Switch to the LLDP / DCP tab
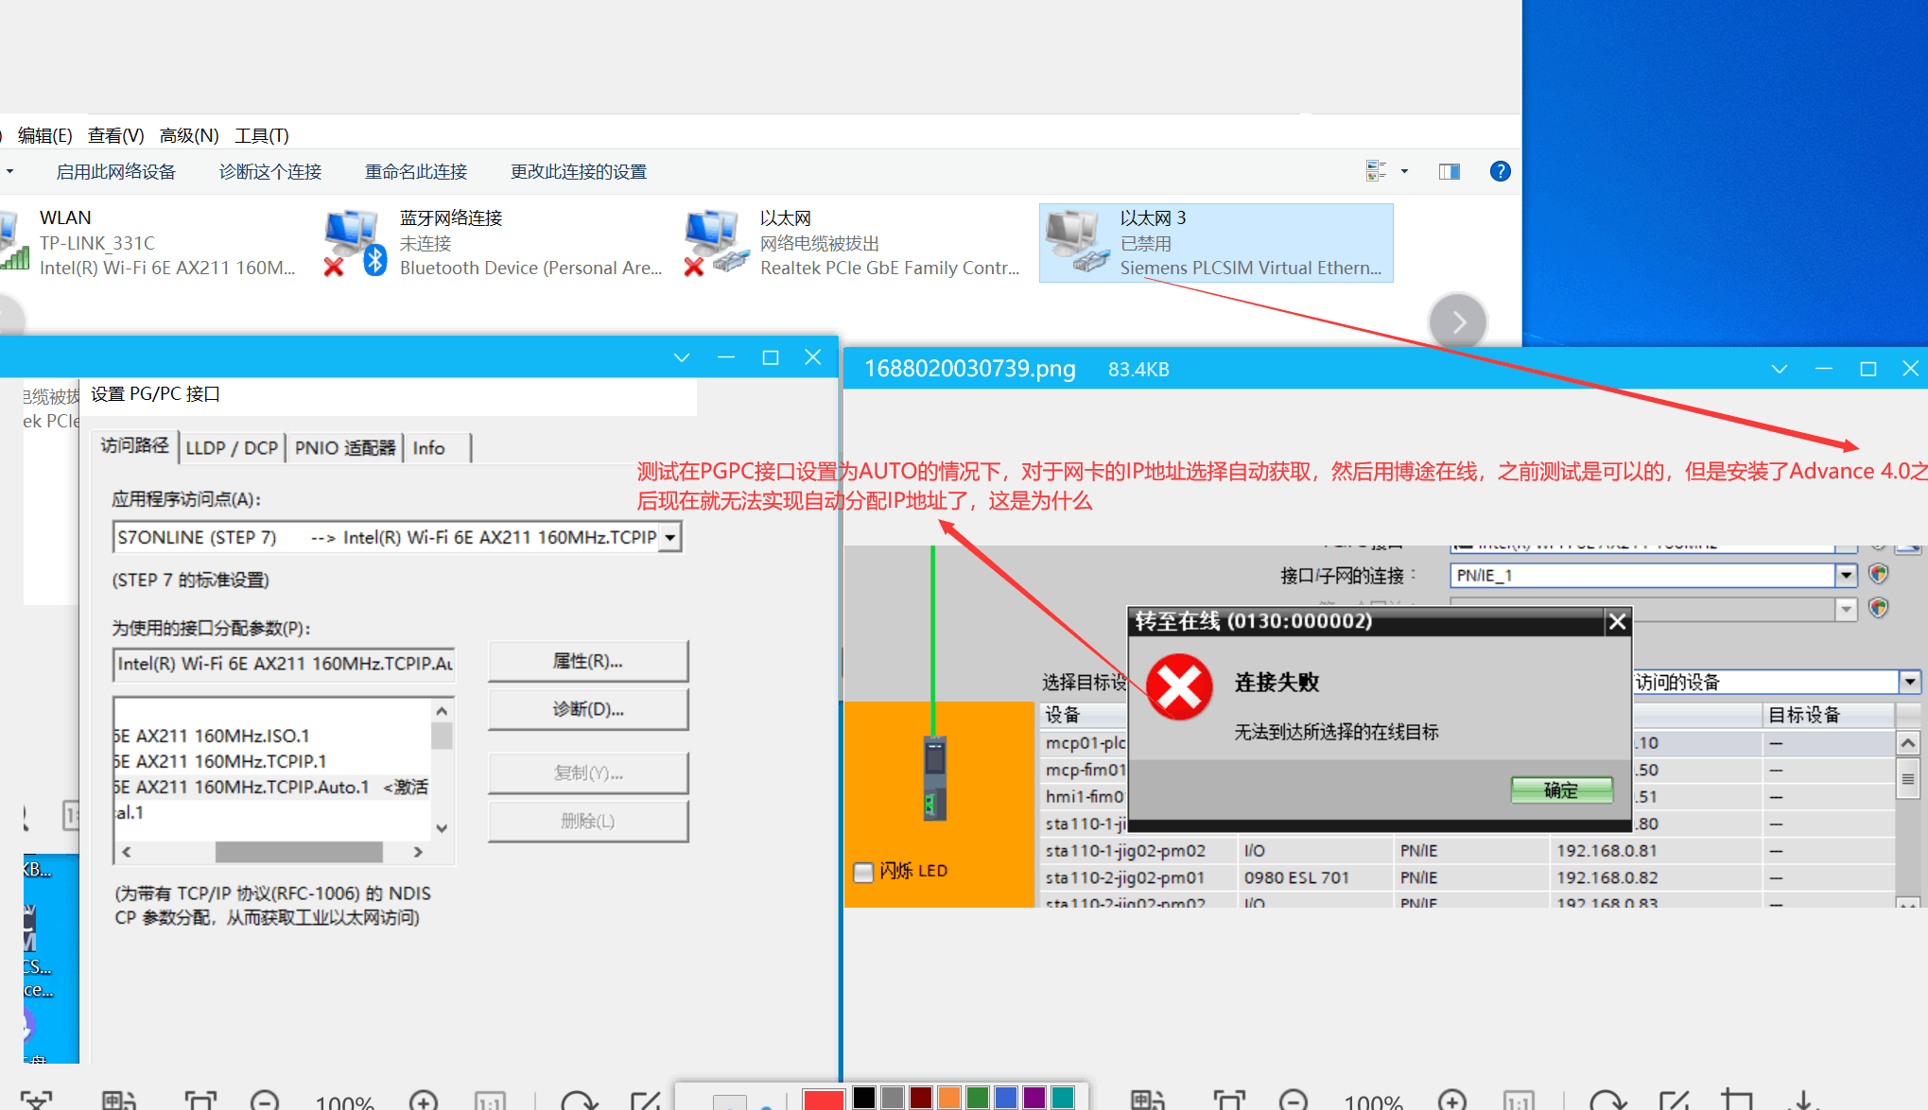Image resolution: width=1928 pixels, height=1110 pixels. [232, 447]
